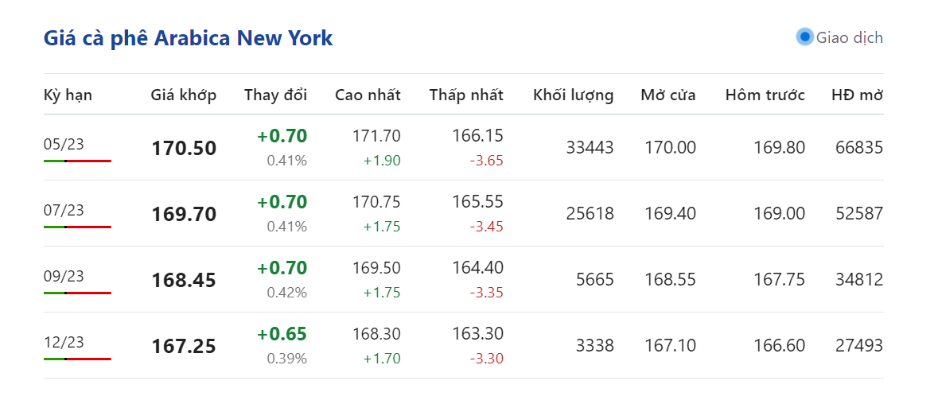Click the 66835 open interest value

tap(859, 148)
